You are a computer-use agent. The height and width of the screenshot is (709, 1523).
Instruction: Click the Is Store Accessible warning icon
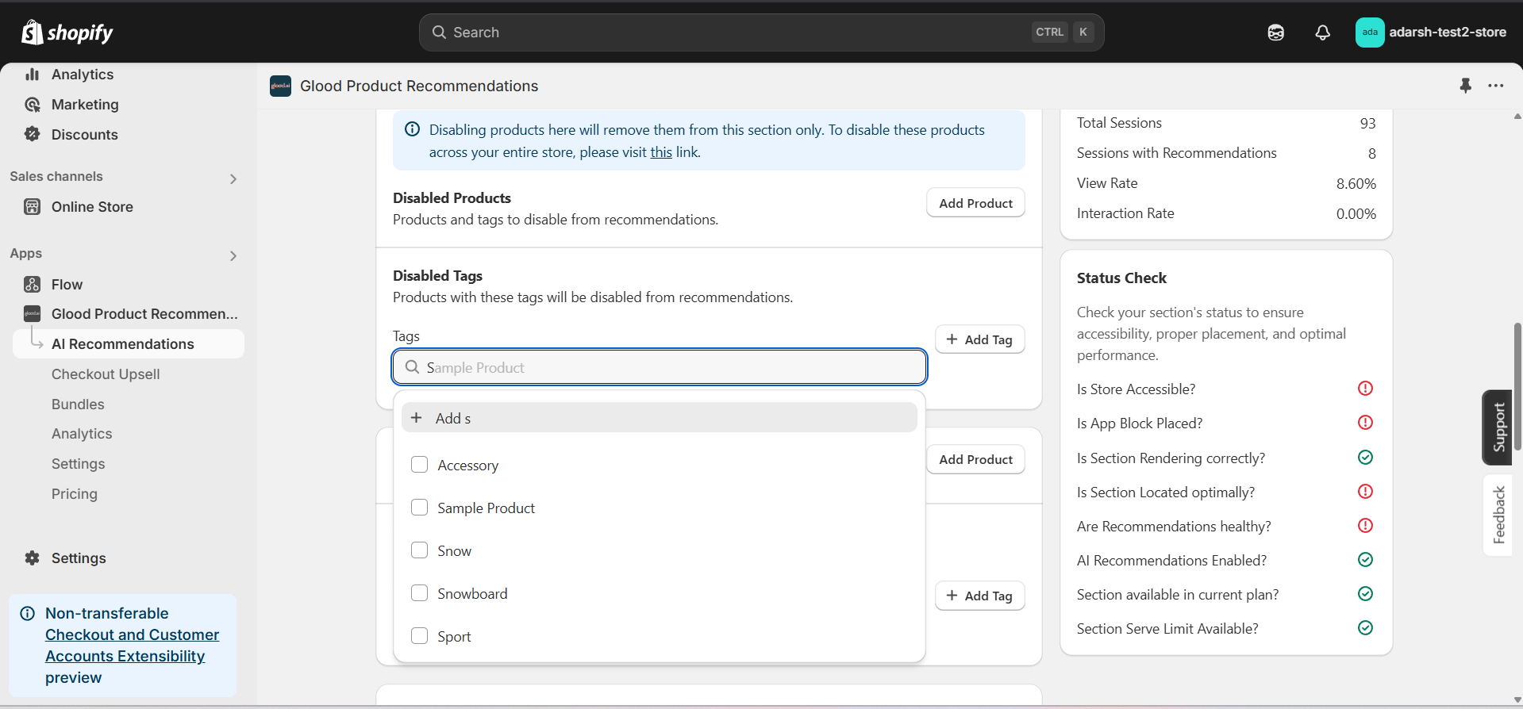1365,389
